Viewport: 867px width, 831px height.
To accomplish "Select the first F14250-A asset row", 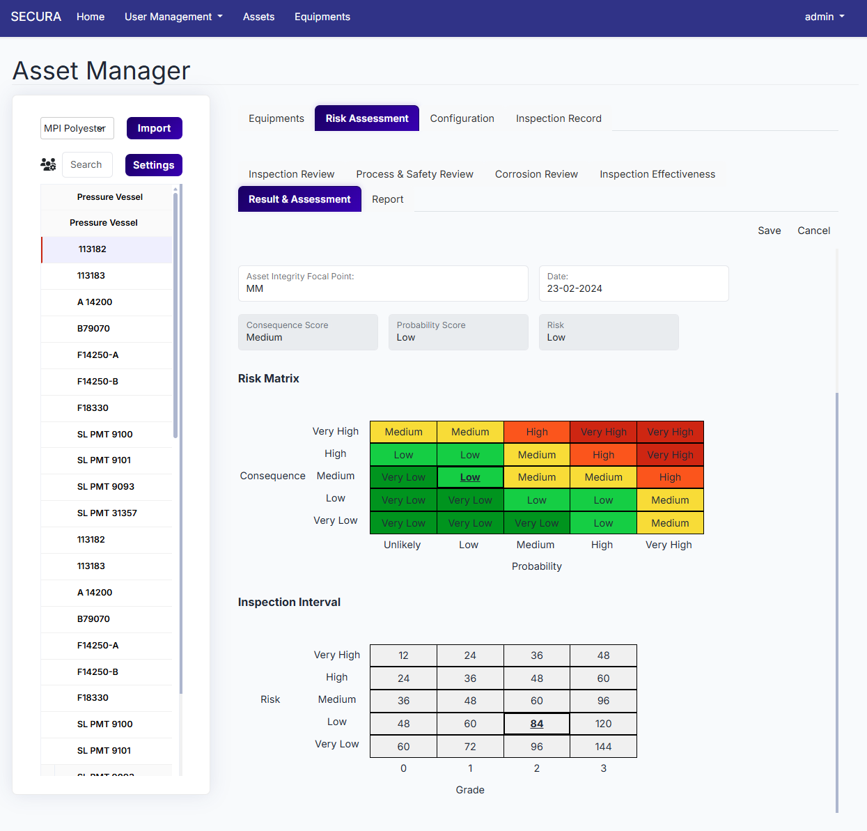I will pyautogui.click(x=107, y=355).
